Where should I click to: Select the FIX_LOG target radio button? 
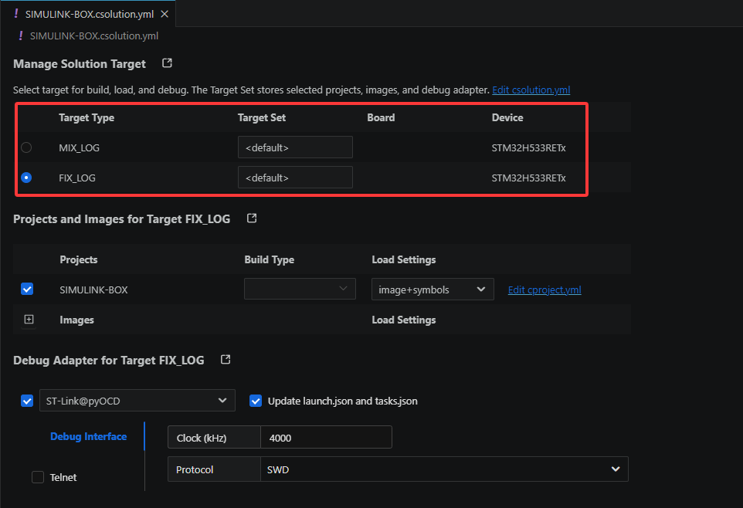[x=26, y=178]
